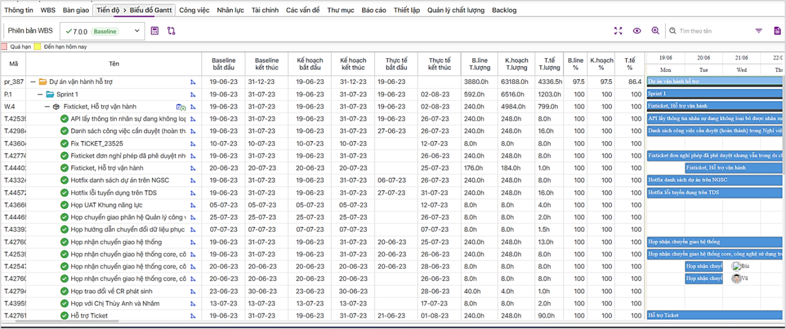Click the Bùi avatar in the Gantt chart

pos(737,267)
